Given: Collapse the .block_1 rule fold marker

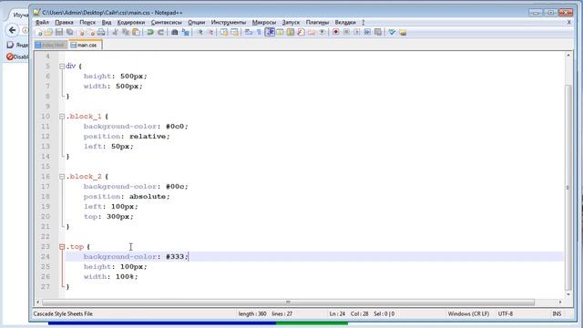Looking at the screenshot, I should 62,117.
